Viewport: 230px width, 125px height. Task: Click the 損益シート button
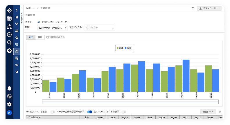click(208, 111)
